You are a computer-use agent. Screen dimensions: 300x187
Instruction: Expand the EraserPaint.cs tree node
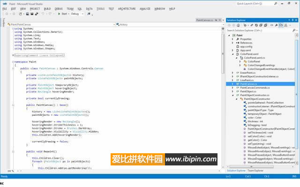pos(232,73)
